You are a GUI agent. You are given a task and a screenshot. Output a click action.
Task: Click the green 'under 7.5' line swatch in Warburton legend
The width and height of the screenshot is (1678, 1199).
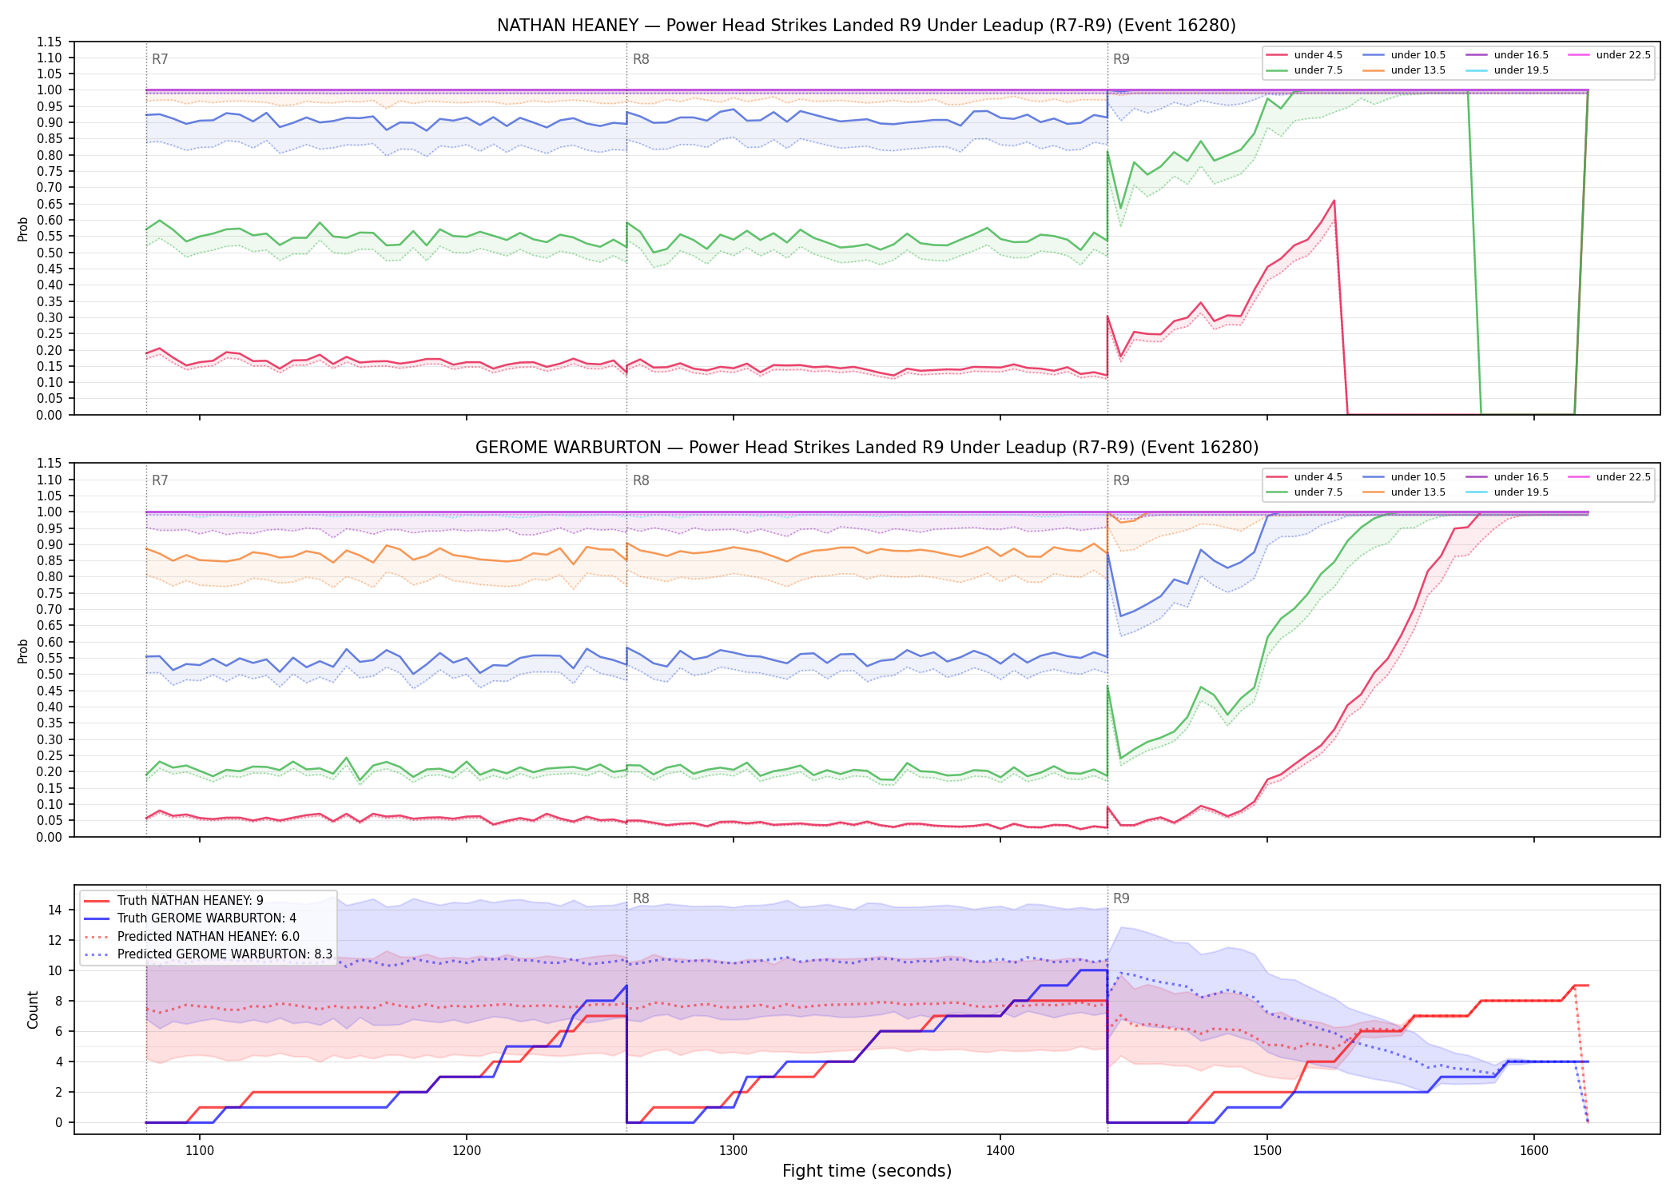pos(1277,492)
